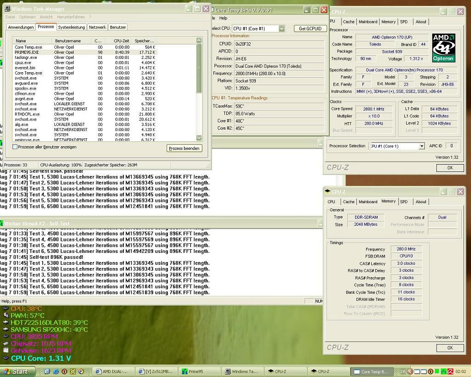This screenshot has width=471, height=377.
Task: Click OK in the lower CPU-Z Memory window
Action: [450, 348]
